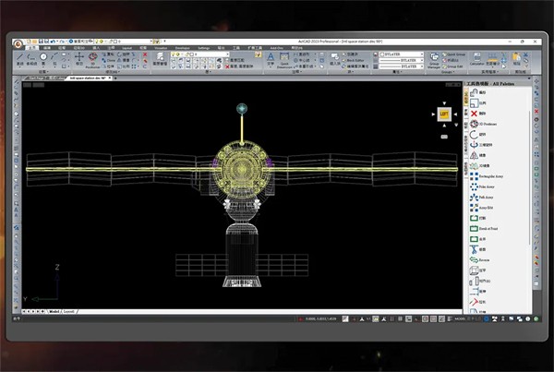
Task: Expand the second ByLayer linetype dropdown
Action: 401,60
